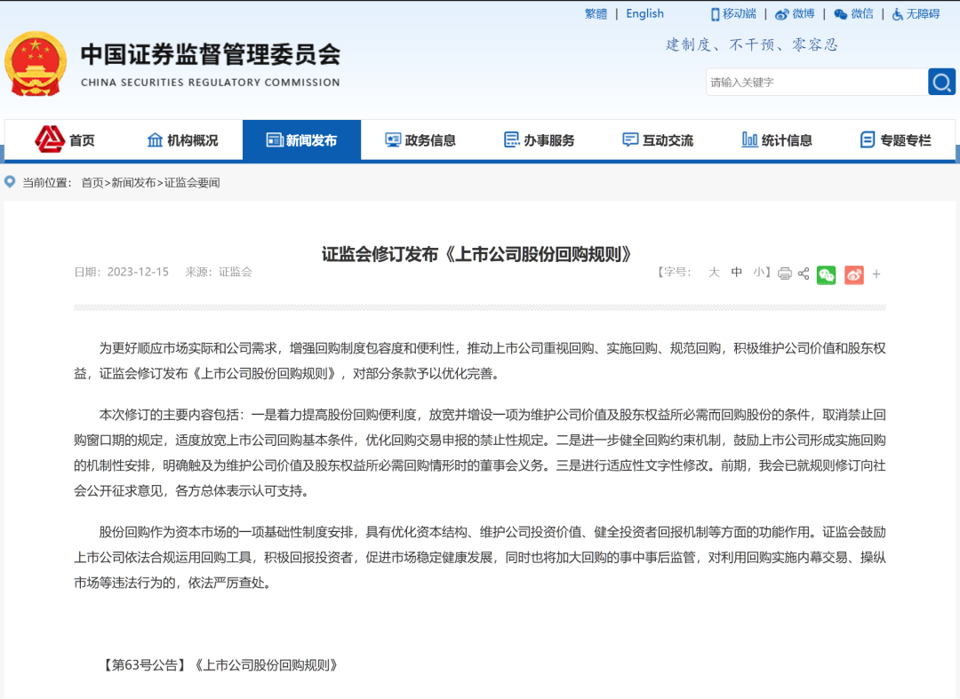Click the plus icon after the share buttons
This screenshot has width=960, height=699.
pos(876,274)
